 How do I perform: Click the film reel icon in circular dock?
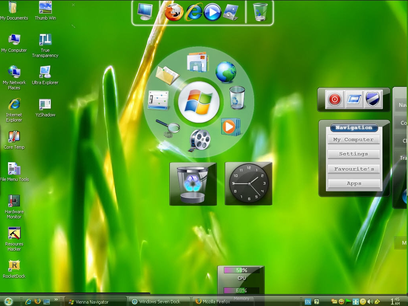(200, 140)
